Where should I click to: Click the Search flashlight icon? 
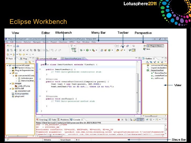121,50
